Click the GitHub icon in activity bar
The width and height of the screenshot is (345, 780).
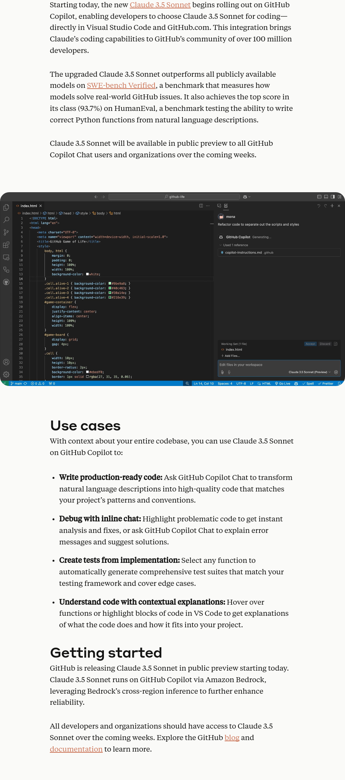pyautogui.click(x=6, y=282)
